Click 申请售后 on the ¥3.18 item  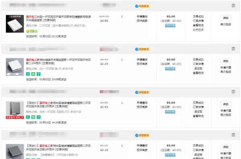click(x=142, y=145)
